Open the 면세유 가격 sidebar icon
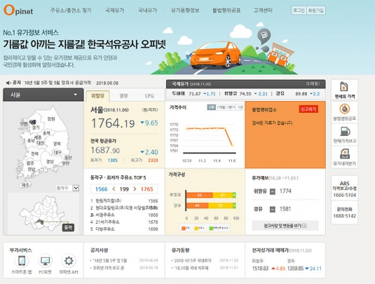375x284 pixels. pyautogui.click(x=344, y=89)
